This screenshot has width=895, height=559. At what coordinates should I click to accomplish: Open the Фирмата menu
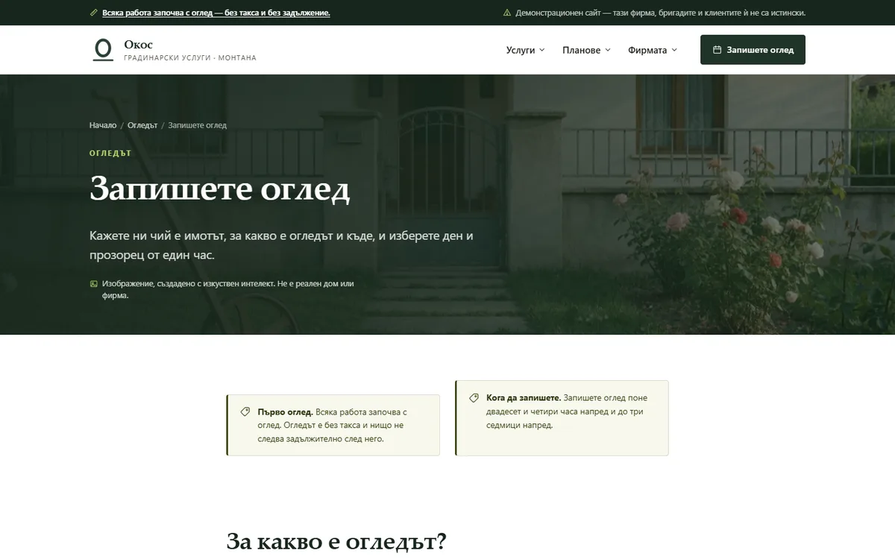click(x=653, y=50)
